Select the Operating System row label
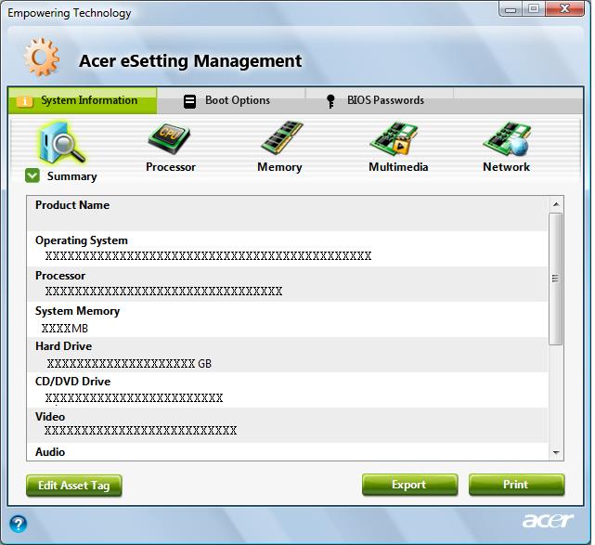Image resolution: width=595 pixels, height=545 pixels. [x=82, y=240]
